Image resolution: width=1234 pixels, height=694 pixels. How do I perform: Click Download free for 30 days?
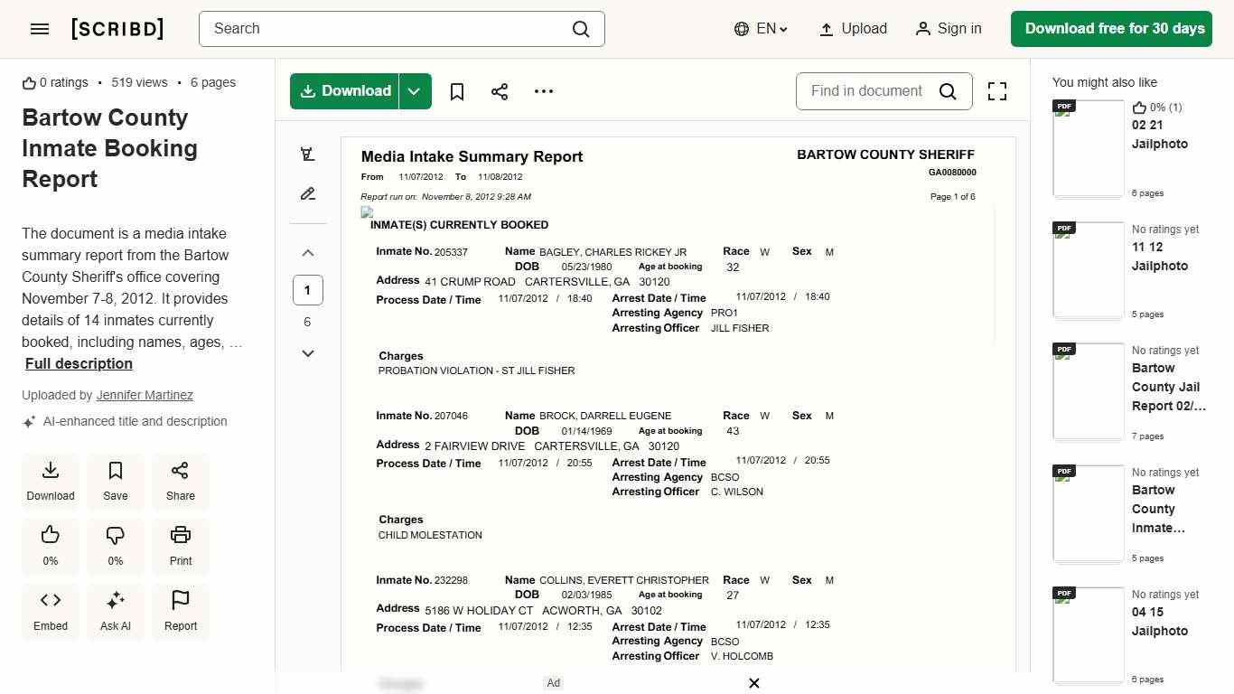[1111, 28]
